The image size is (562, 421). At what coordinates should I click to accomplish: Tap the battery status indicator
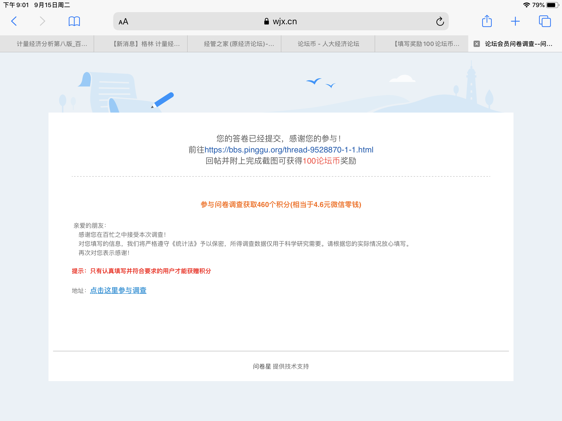coord(552,5)
